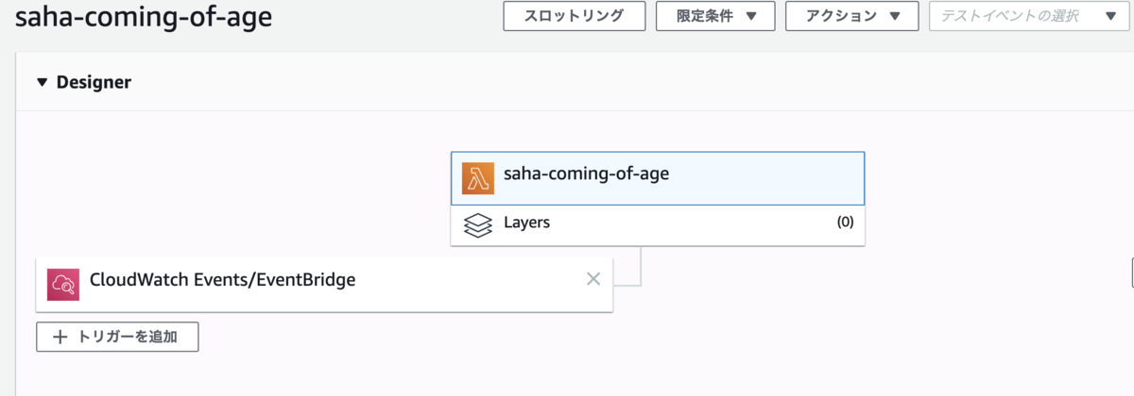Open the アクション dropdown menu
The height and width of the screenshot is (396, 1134).
[x=851, y=16]
